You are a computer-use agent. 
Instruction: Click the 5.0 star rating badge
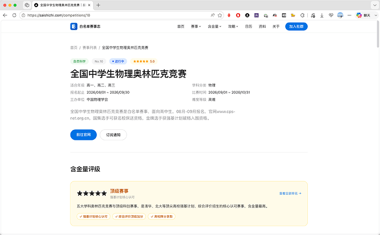tap(144, 61)
